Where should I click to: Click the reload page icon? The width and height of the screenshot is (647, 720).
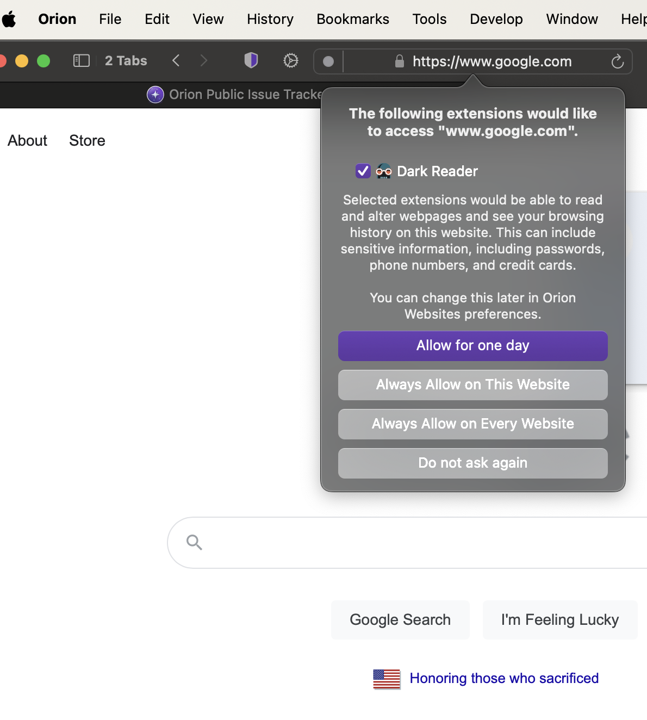pyautogui.click(x=617, y=61)
